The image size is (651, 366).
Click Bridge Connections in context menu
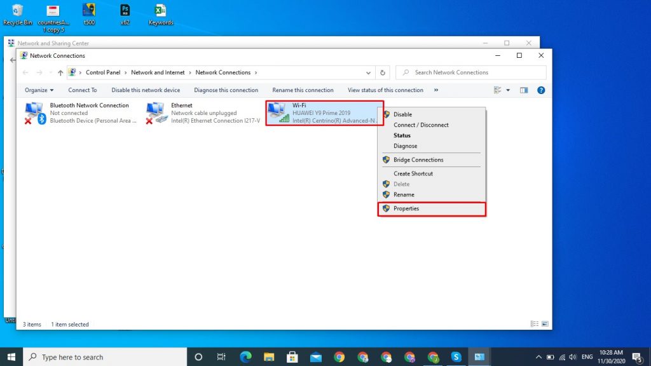coord(418,160)
